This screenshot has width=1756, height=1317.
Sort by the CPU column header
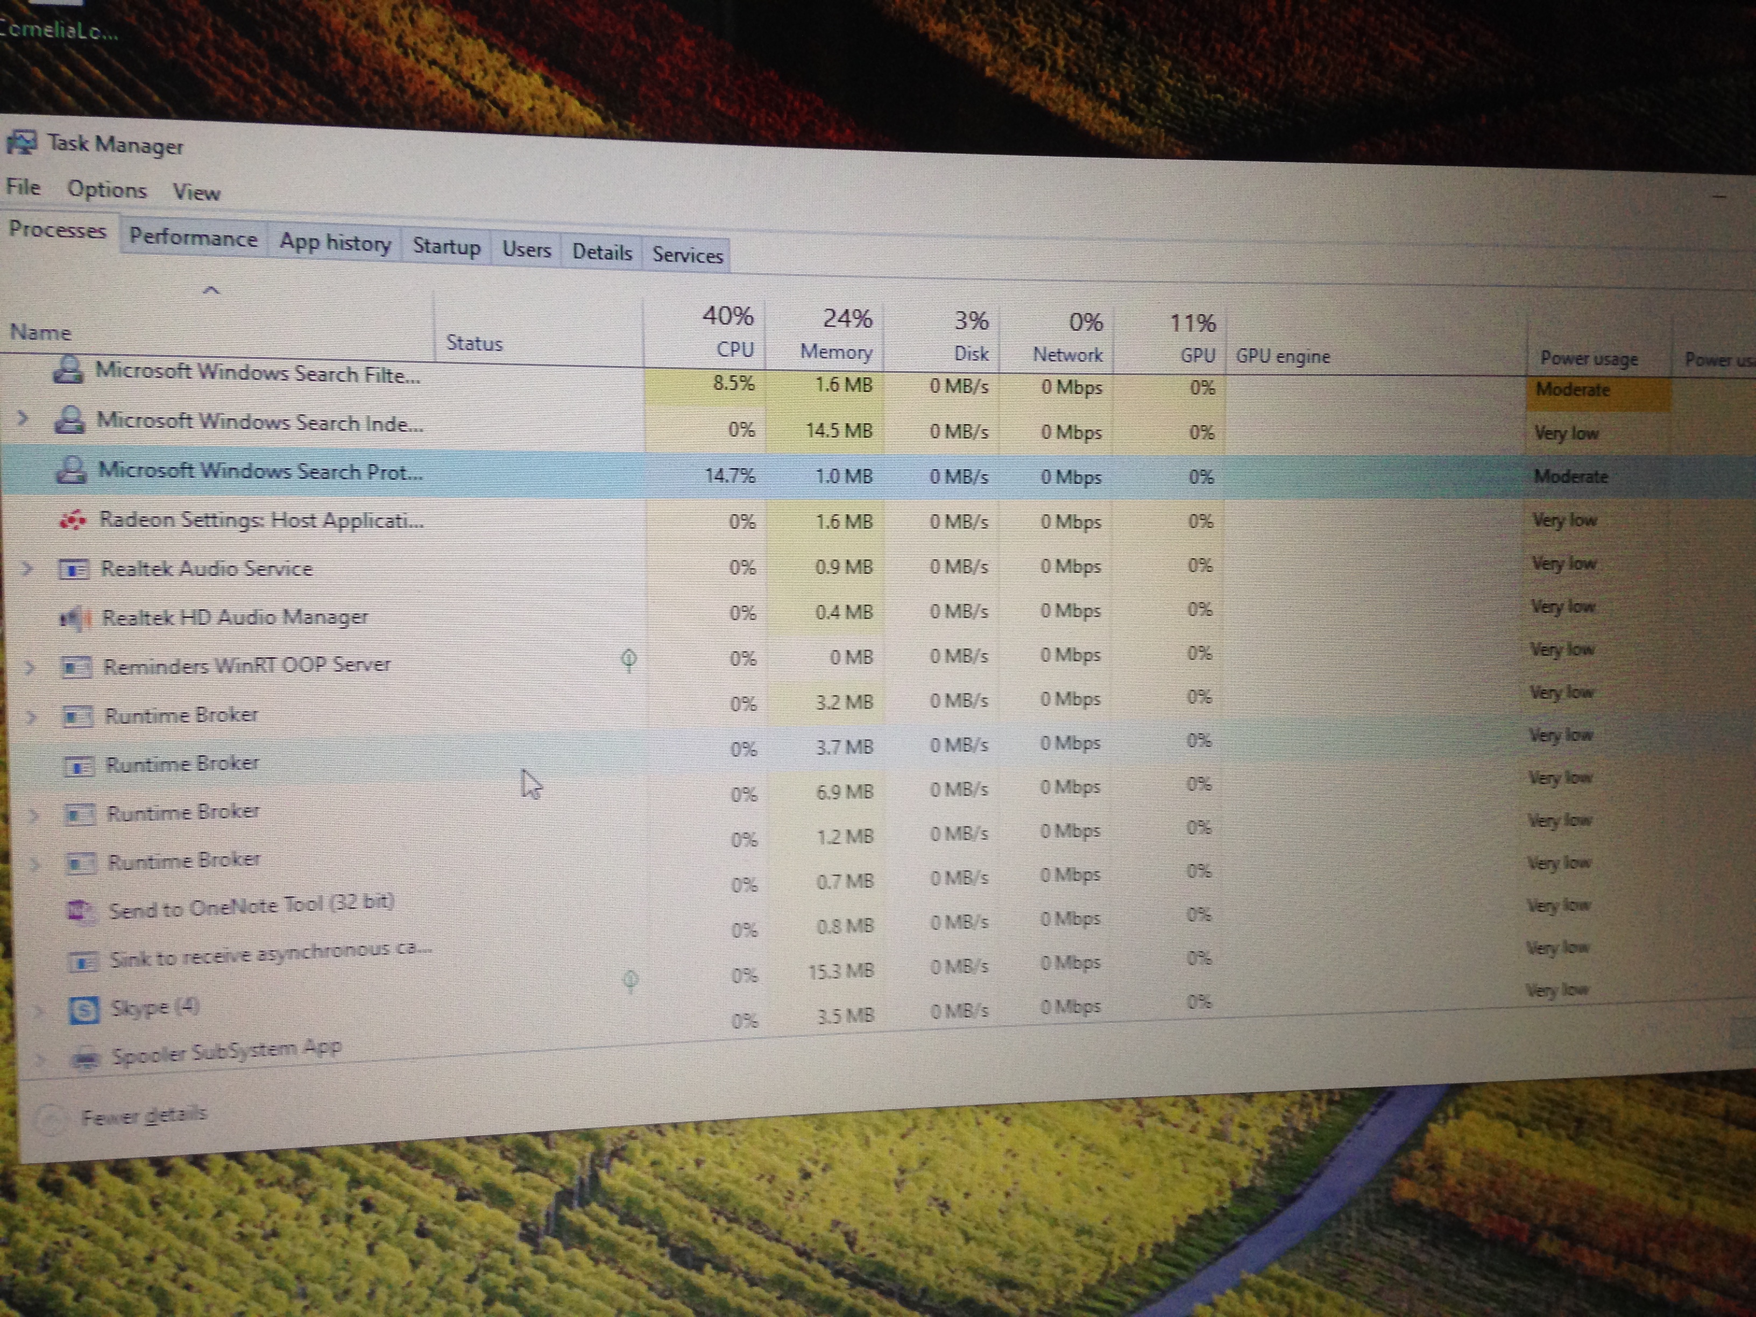pos(704,334)
